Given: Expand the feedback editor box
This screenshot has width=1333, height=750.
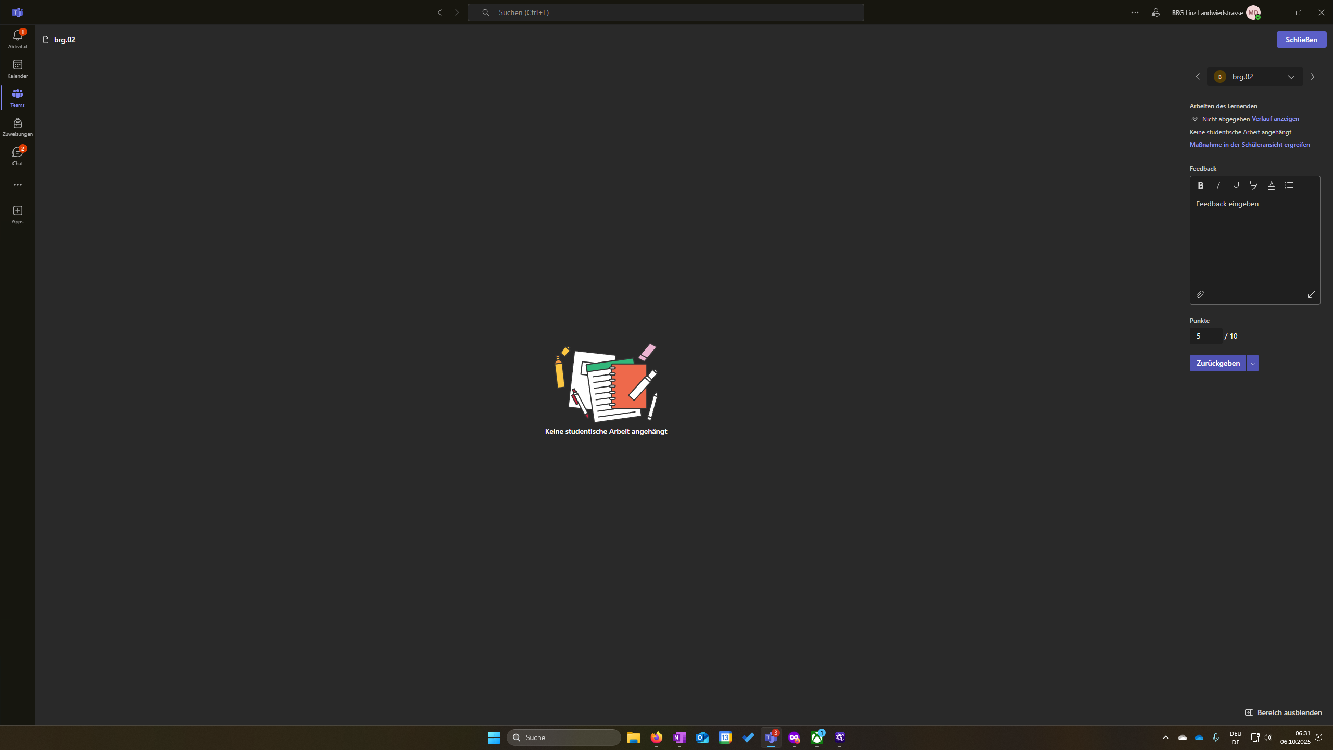Looking at the screenshot, I should (1311, 294).
